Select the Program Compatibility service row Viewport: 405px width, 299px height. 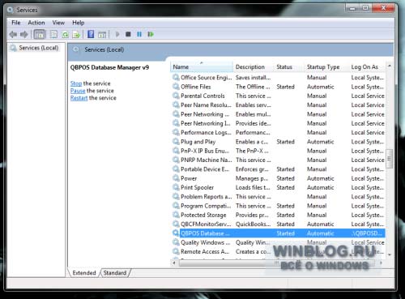point(278,206)
